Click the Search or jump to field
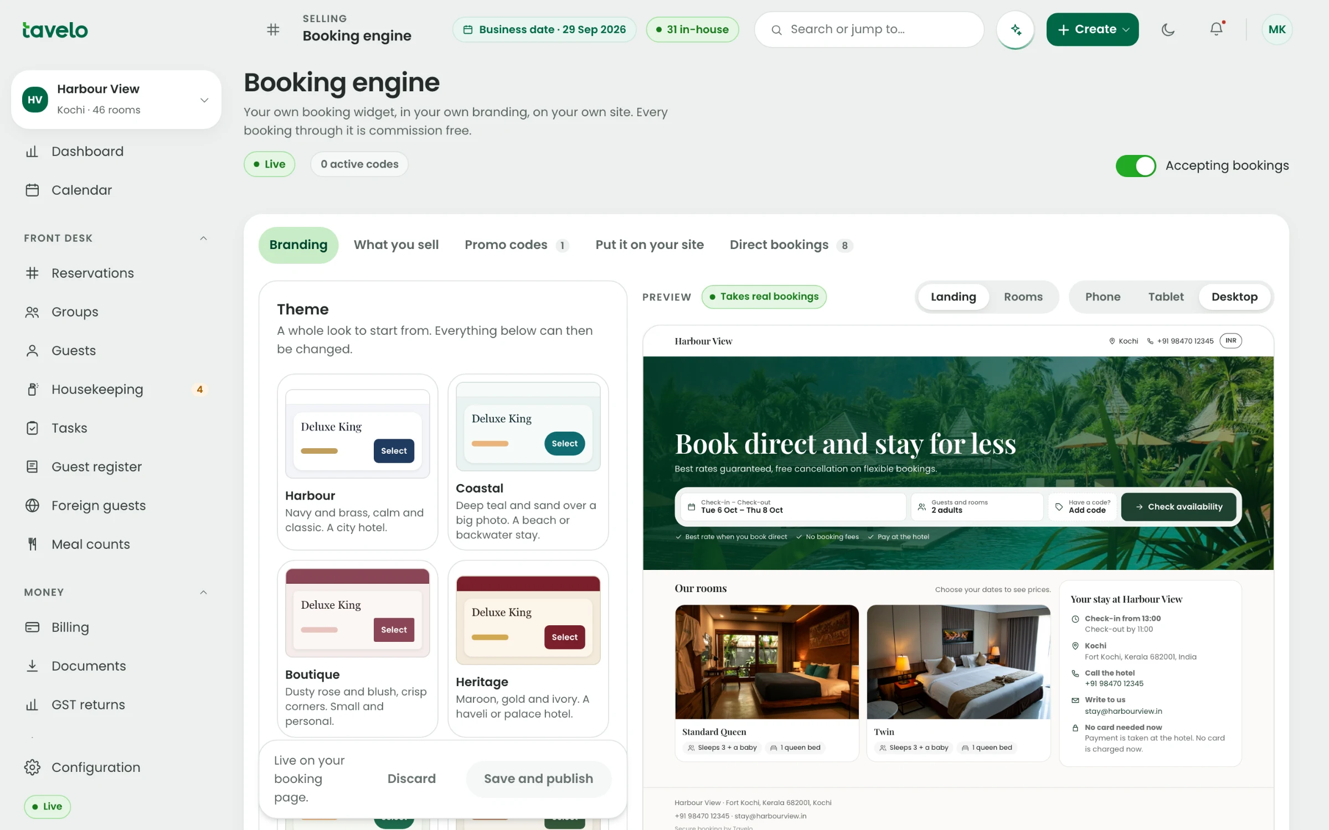Viewport: 1329px width, 830px height. pos(869,29)
